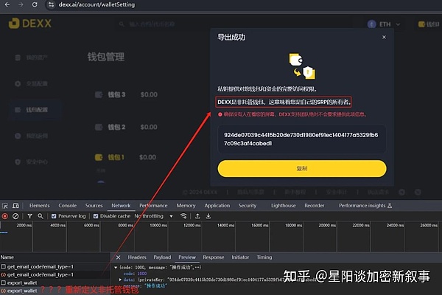Close the request details pane

pyautogui.click(x=118, y=257)
